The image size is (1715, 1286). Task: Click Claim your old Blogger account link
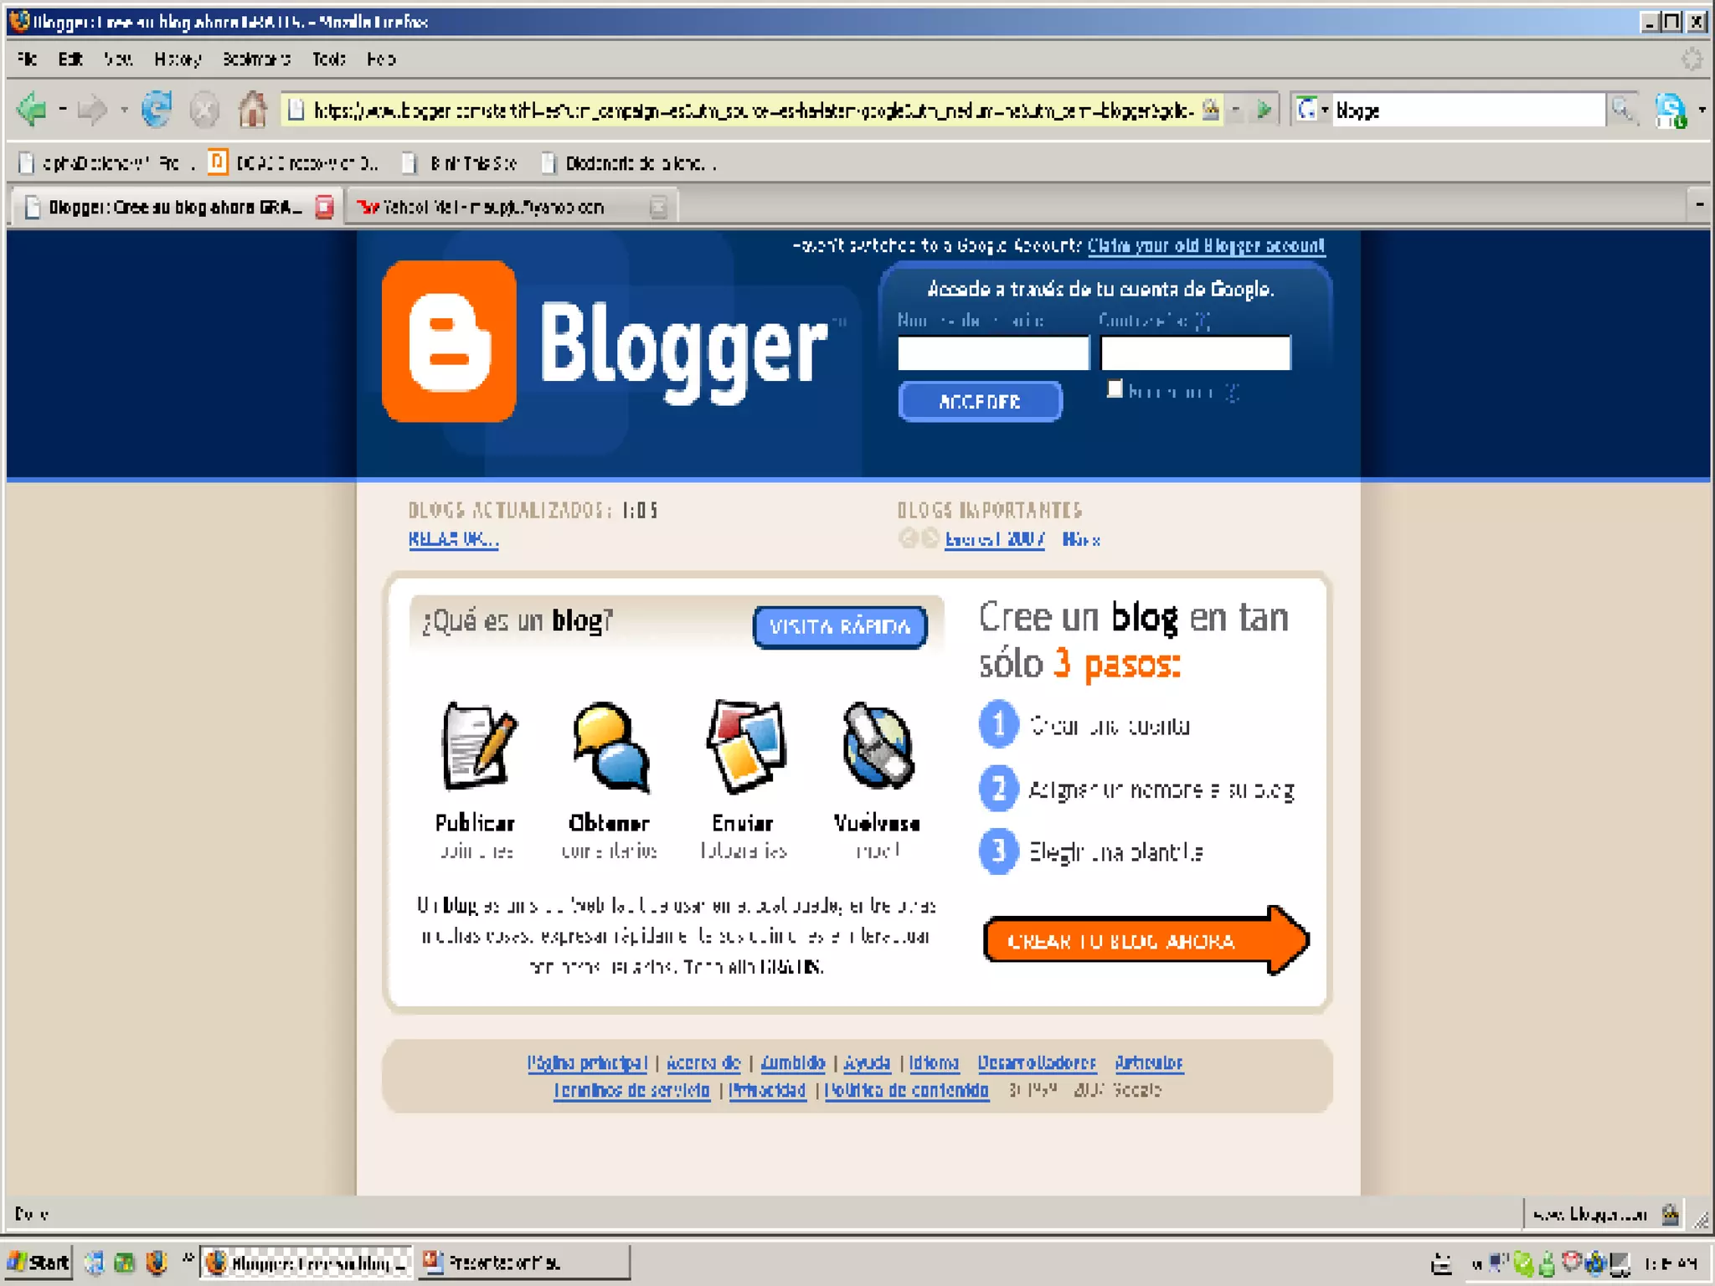pos(1206,245)
